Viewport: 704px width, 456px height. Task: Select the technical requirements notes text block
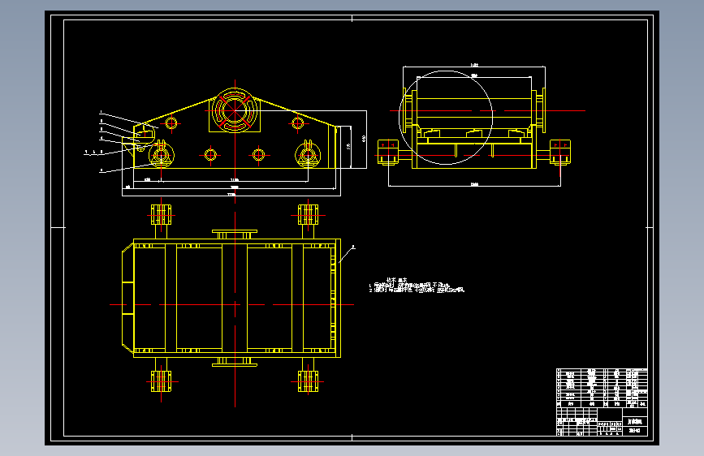(417, 286)
